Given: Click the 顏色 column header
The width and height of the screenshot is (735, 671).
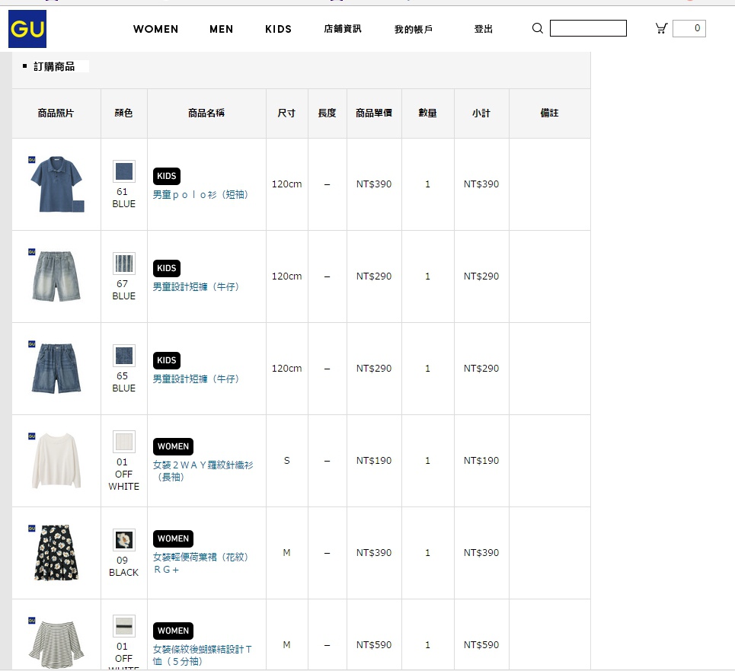Looking at the screenshot, I should [x=123, y=113].
